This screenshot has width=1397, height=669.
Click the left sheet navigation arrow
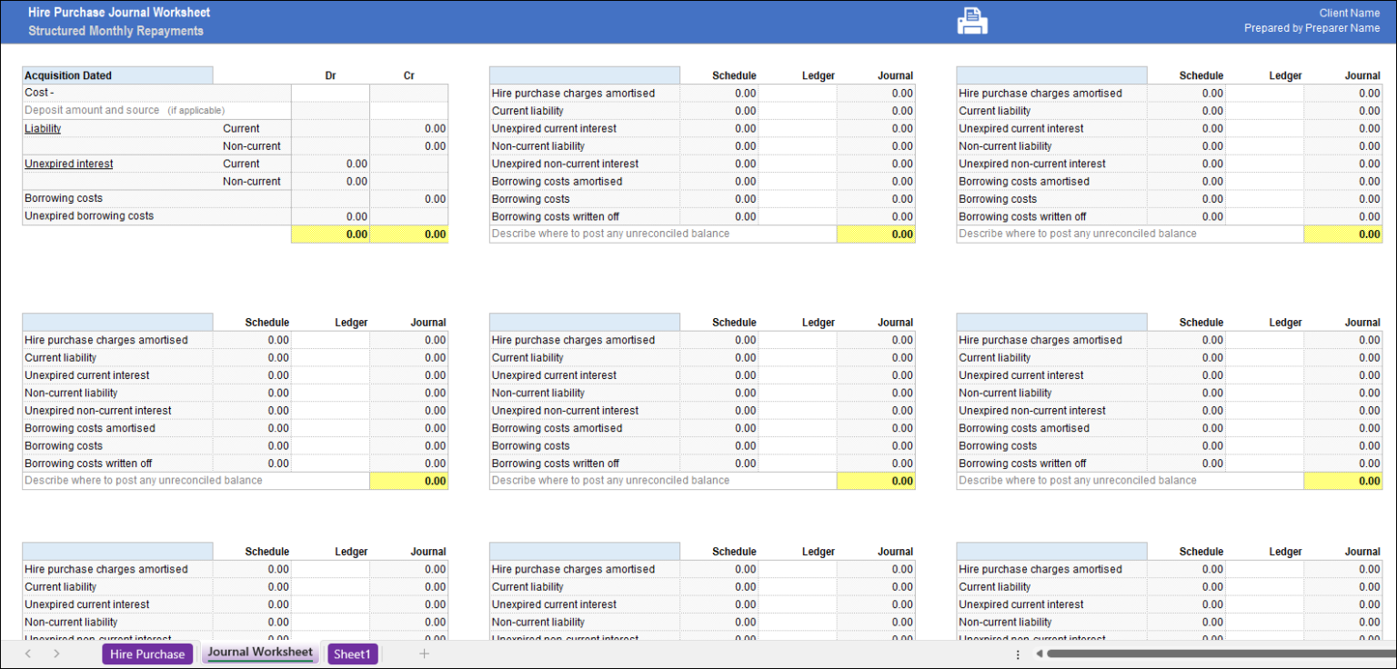(x=28, y=654)
